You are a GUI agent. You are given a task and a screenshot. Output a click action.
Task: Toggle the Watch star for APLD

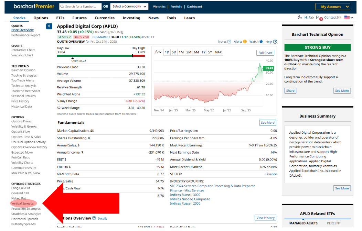[261, 42]
